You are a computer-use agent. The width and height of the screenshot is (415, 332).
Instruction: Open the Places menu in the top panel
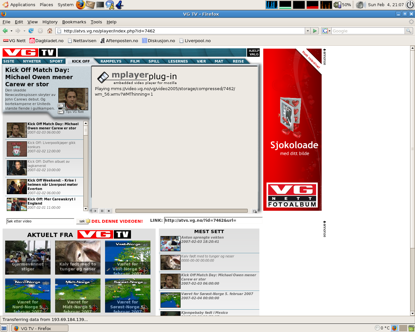coord(46,5)
